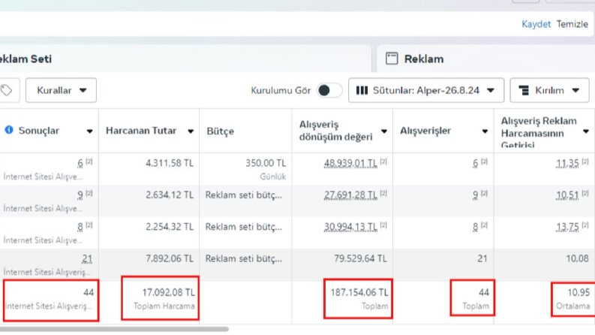Click the columns bars icon in Sütunlar
This screenshot has height=335, width=595.
tap(362, 90)
